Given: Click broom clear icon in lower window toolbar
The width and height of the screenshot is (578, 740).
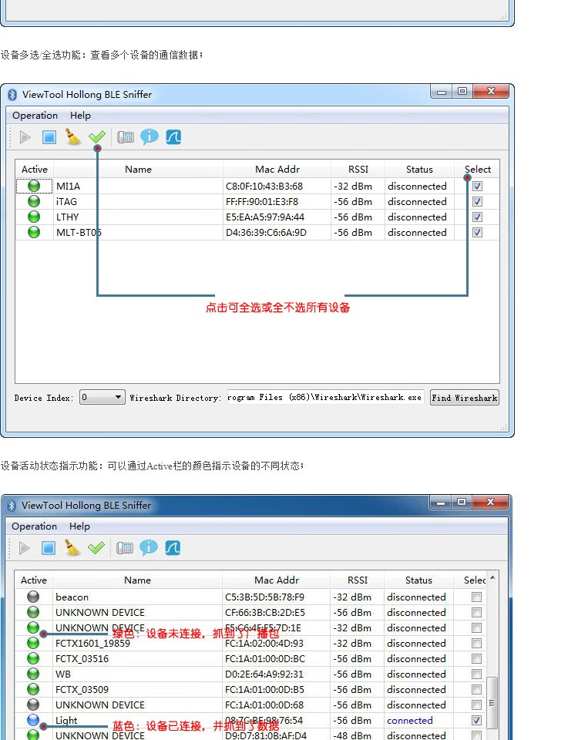Looking at the screenshot, I should [x=72, y=547].
